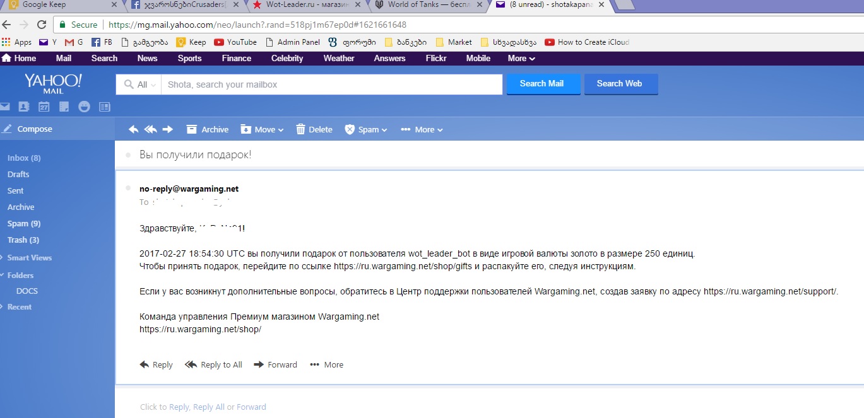The width and height of the screenshot is (864, 418).
Task: Open the YouTube bookmark
Action: pos(235,42)
